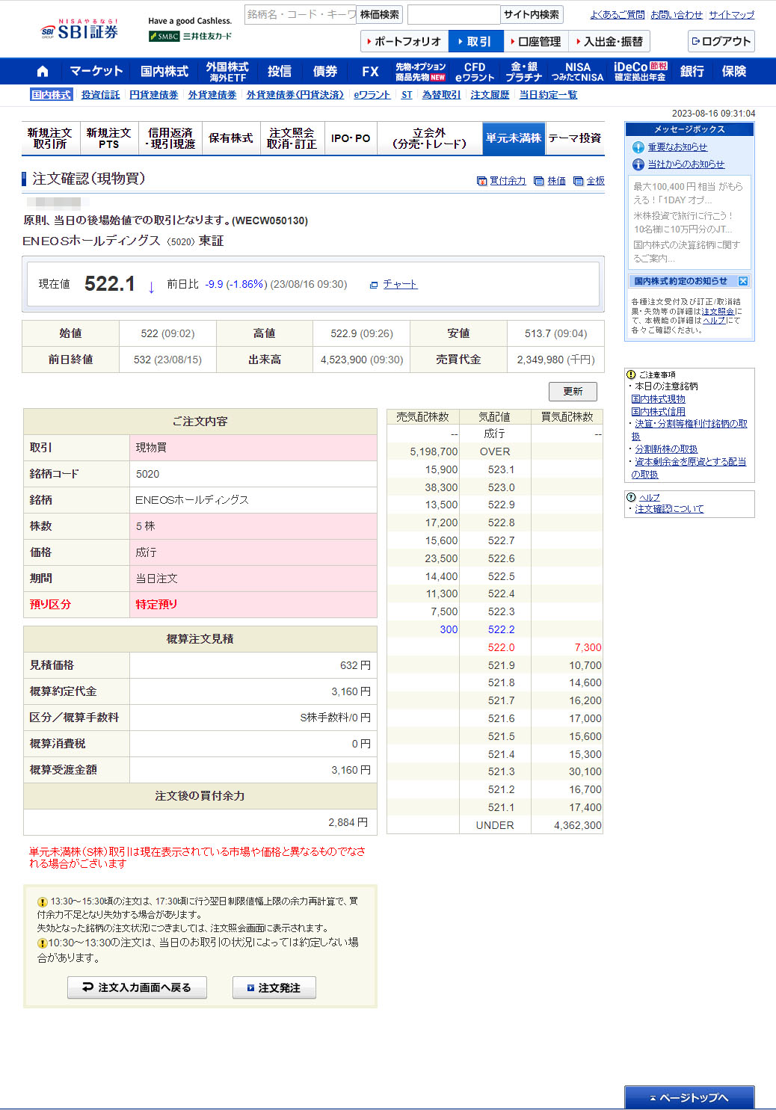The width and height of the screenshot is (776, 1110).
Task: Return via 注文入力画面へ戻る button
Action: point(137,987)
